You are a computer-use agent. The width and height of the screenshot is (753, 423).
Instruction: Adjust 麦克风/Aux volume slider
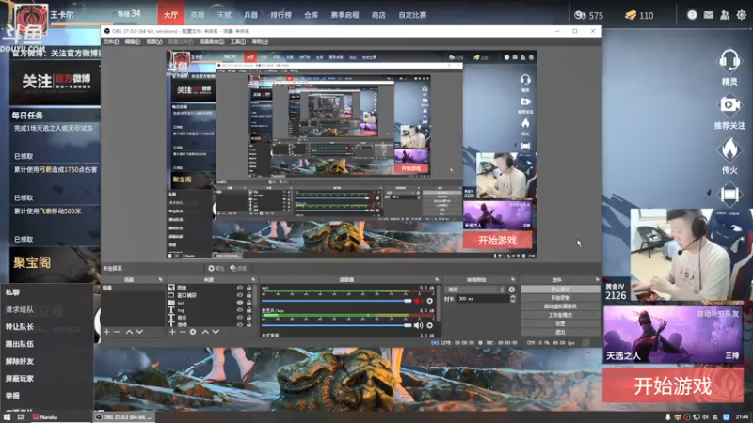[337, 325]
